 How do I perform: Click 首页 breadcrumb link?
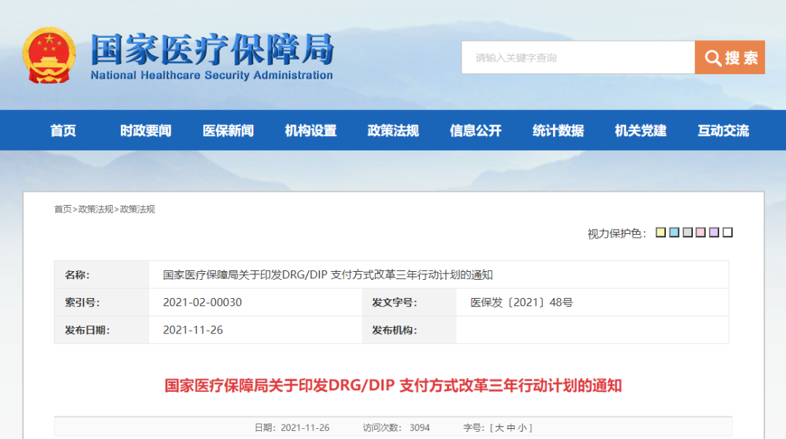point(63,209)
